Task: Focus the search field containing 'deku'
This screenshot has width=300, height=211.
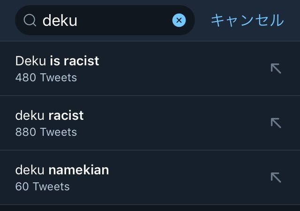Action: (x=105, y=20)
